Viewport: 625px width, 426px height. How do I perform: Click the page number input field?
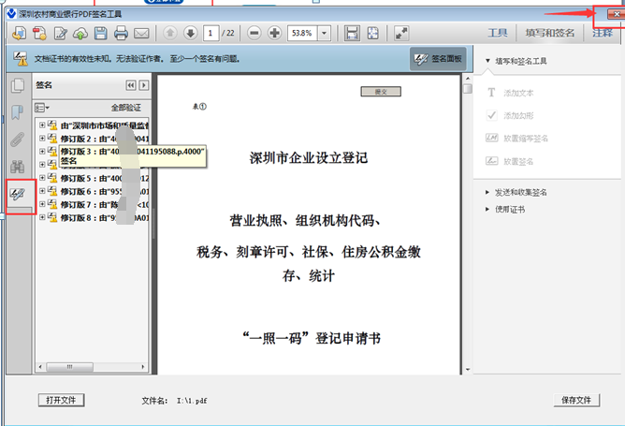pyautogui.click(x=211, y=34)
